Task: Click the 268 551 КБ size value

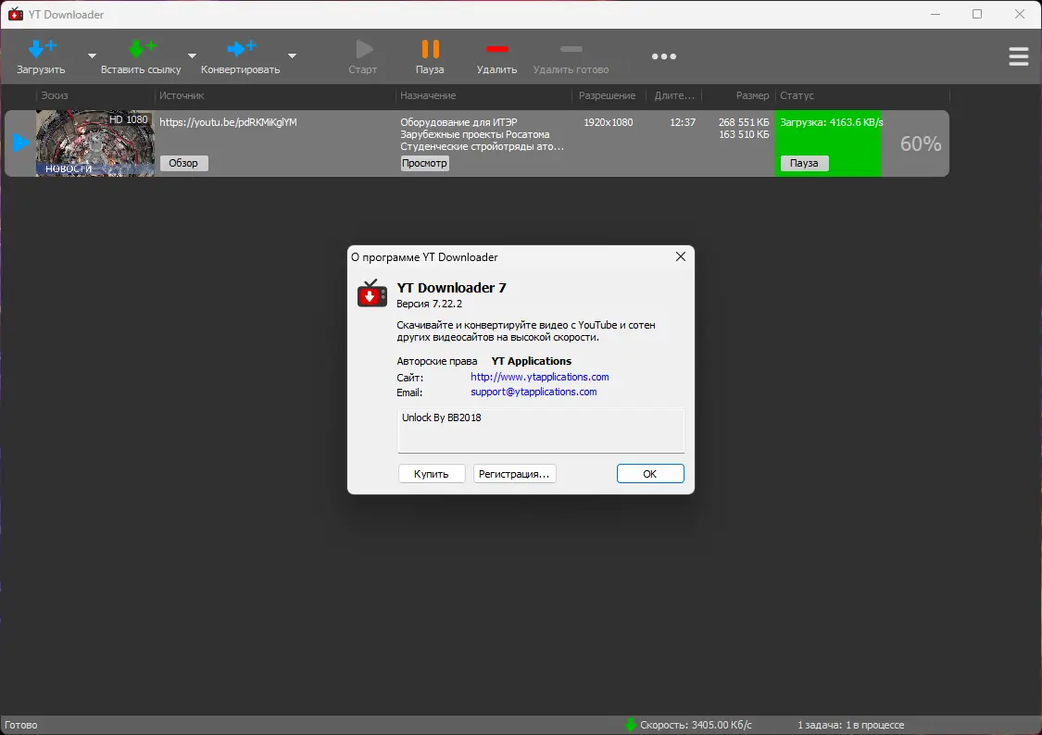Action: click(744, 122)
